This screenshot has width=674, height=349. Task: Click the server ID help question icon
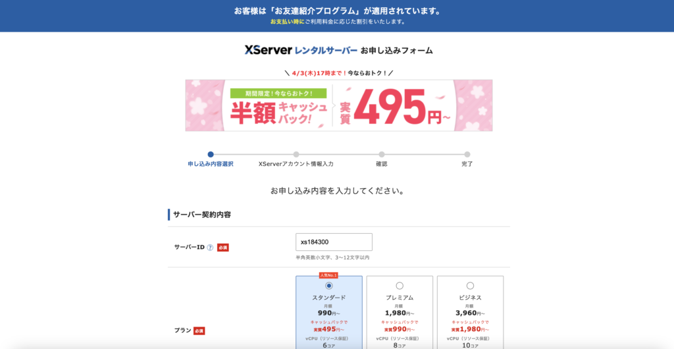click(x=210, y=248)
